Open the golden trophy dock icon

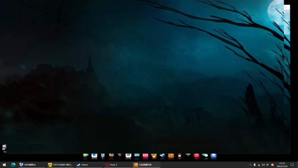point(154,155)
